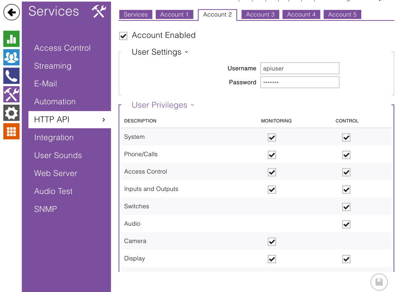Toggle Camera monitoring checkbox

272,242
